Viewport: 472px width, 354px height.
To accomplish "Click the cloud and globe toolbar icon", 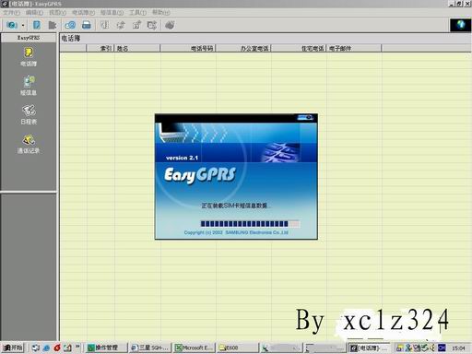I will (70, 25).
